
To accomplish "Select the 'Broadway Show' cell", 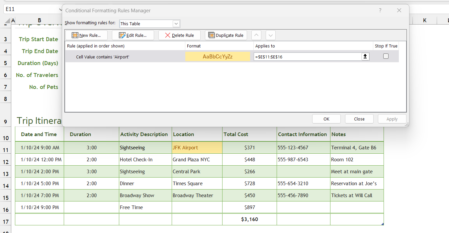I will (x=145, y=195).
